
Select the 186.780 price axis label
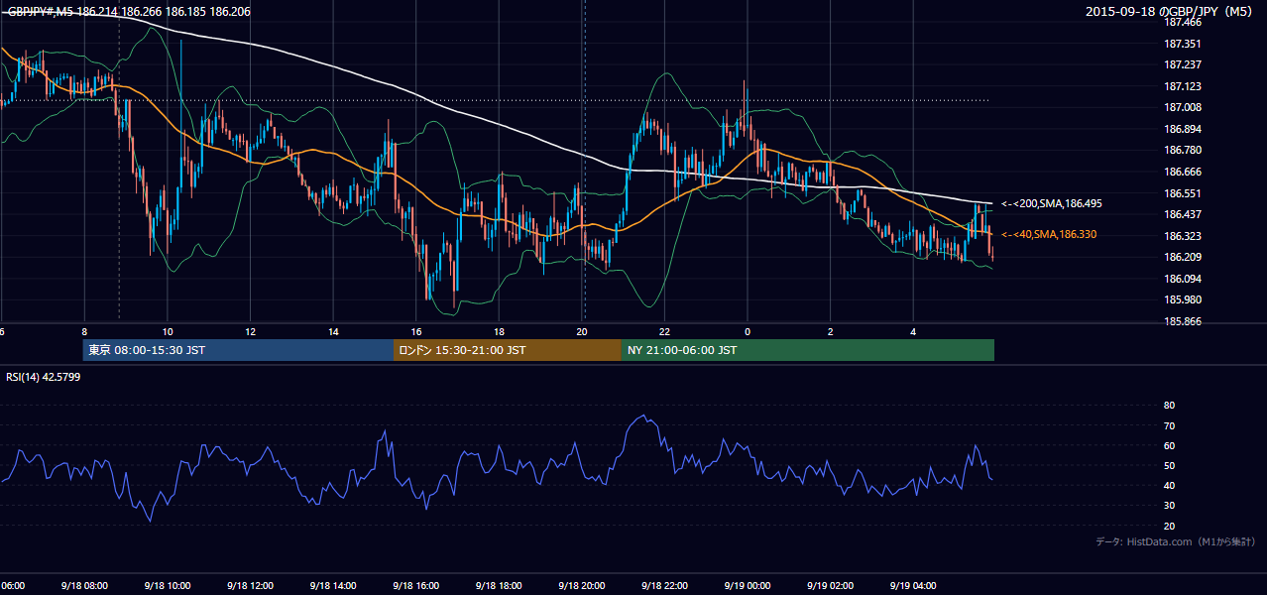pos(1182,150)
